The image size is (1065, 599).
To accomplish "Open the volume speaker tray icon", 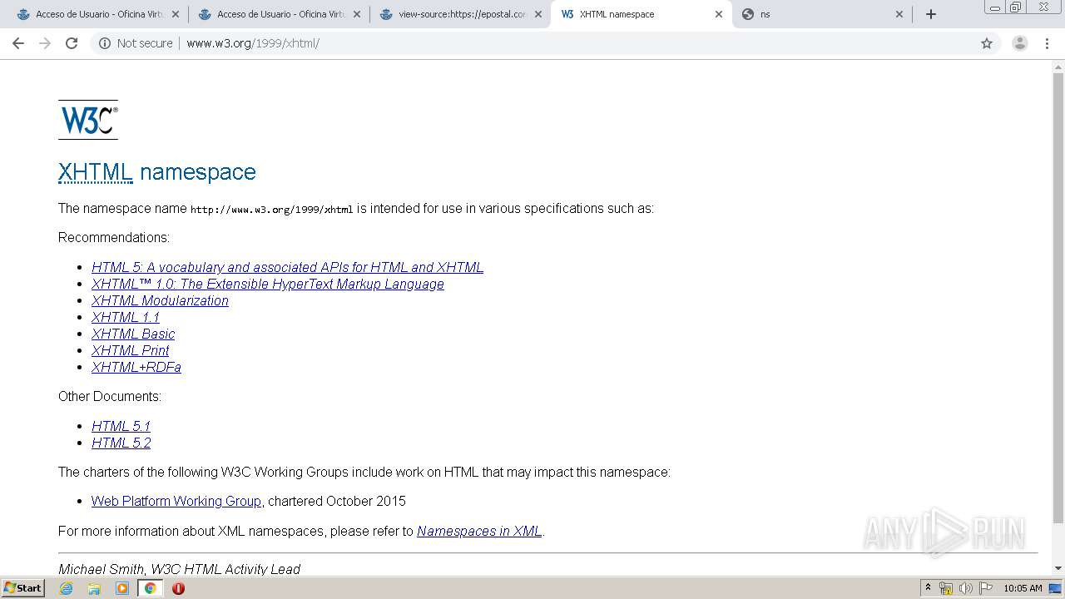I will (965, 588).
